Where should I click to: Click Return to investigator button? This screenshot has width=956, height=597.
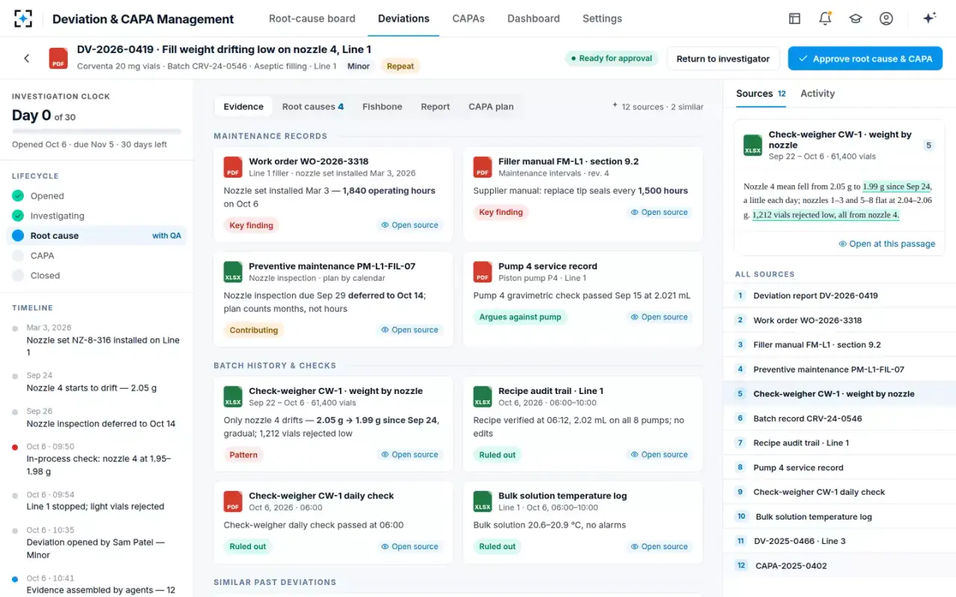(723, 59)
